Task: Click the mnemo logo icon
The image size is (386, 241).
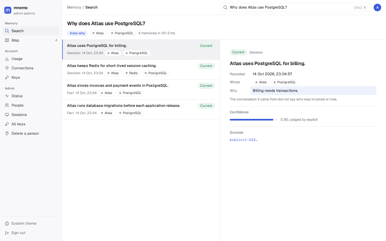Action: (x=8, y=10)
